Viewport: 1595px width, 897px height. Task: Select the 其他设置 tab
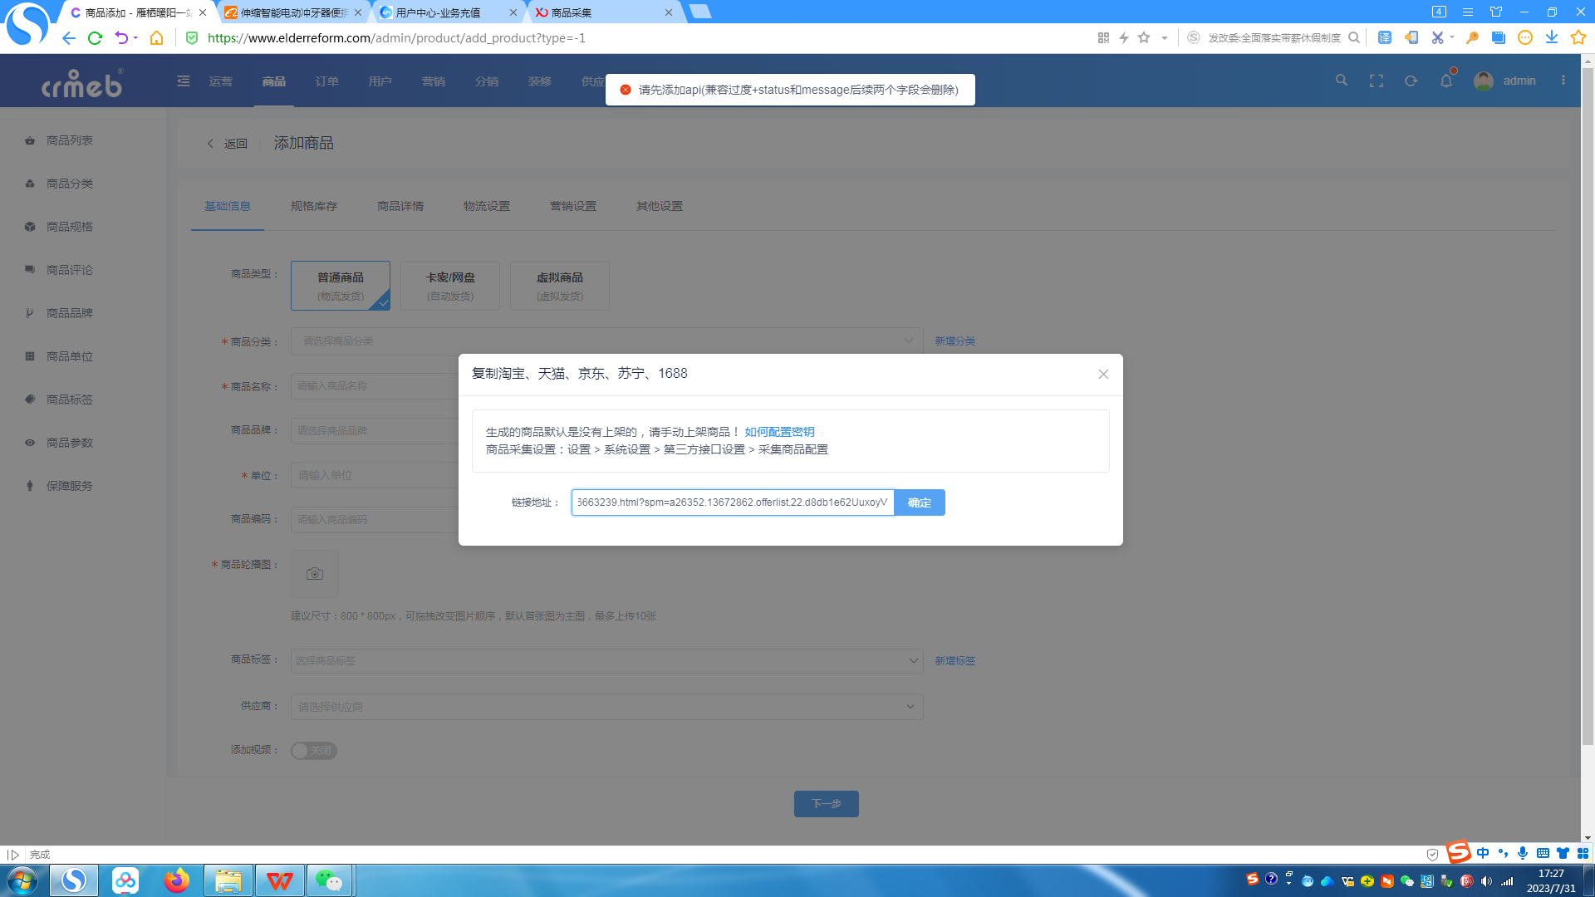[x=660, y=206]
